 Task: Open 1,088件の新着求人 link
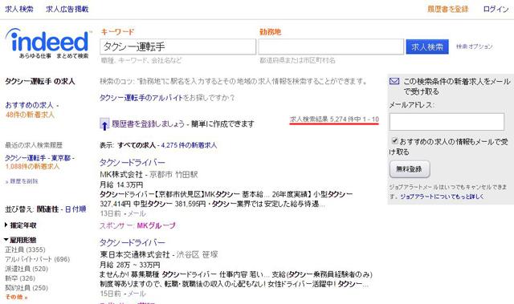(32, 166)
